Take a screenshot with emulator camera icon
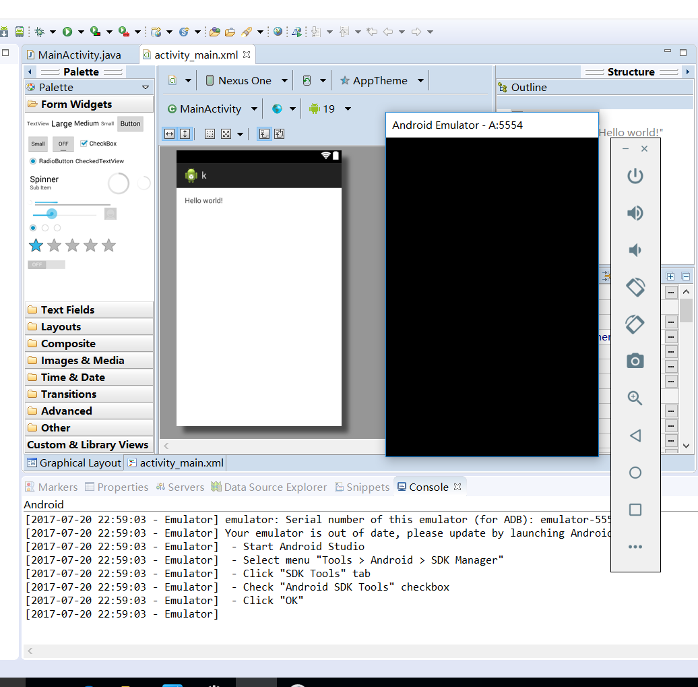This screenshot has width=698, height=687. click(x=635, y=361)
